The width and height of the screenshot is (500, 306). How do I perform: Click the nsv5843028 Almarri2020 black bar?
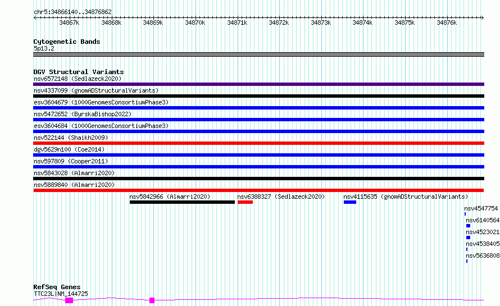258,179
